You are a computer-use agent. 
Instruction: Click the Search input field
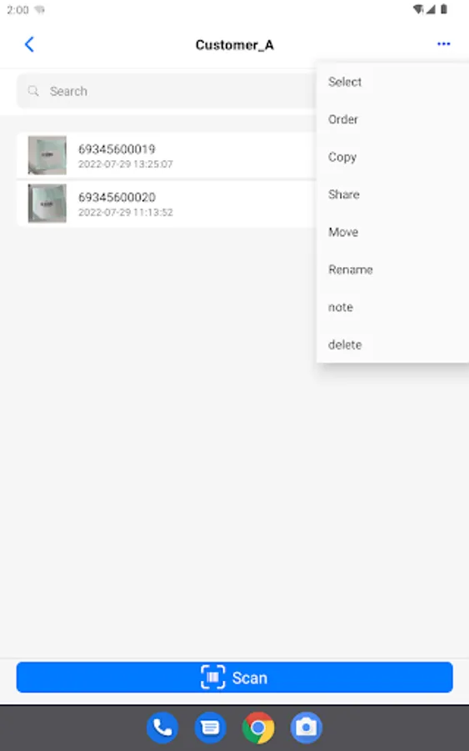pos(167,91)
